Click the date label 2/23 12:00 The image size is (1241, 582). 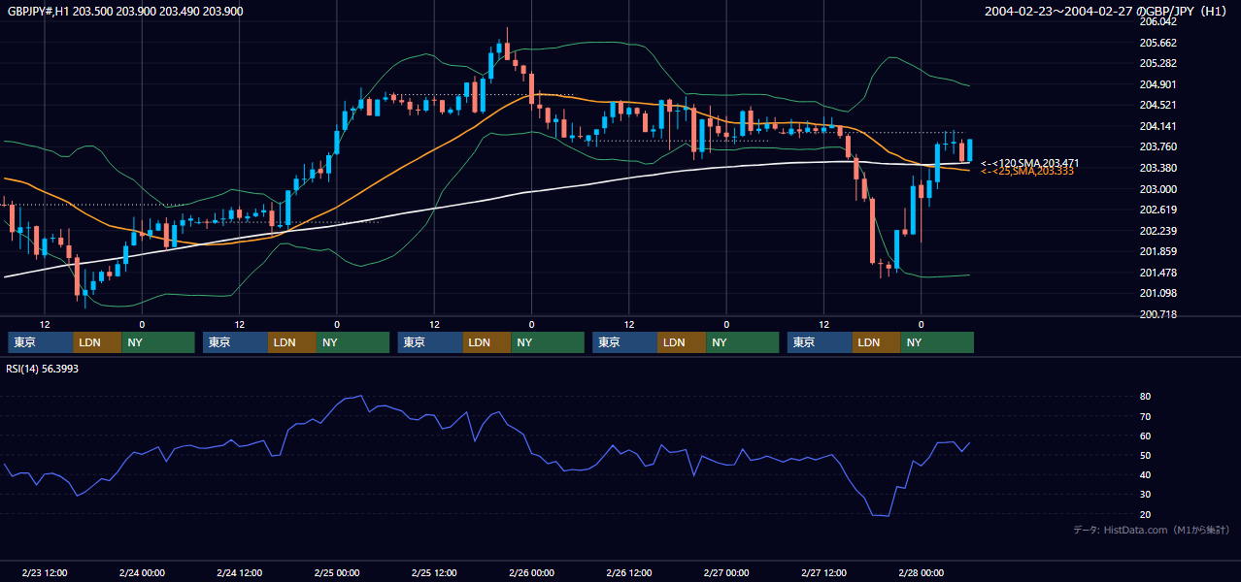45,573
